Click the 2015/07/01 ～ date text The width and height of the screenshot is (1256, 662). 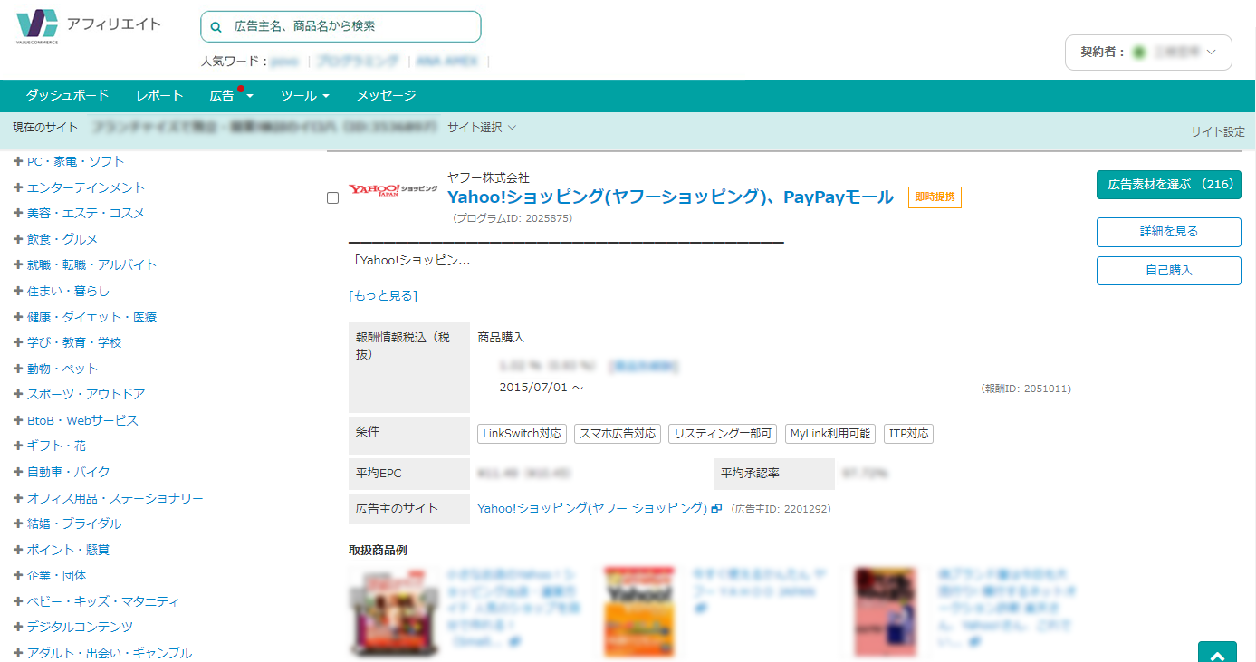pos(542,388)
